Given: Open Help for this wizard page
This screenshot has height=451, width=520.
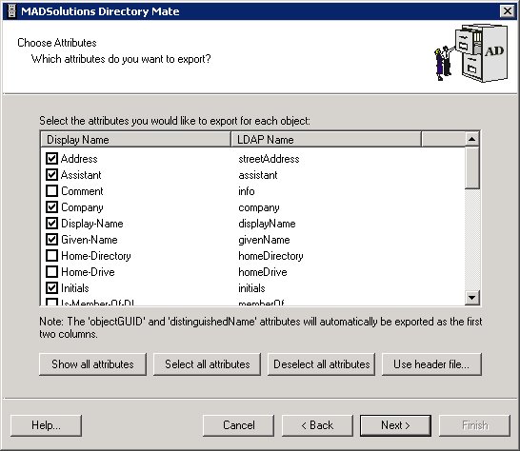Looking at the screenshot, I should (46, 425).
